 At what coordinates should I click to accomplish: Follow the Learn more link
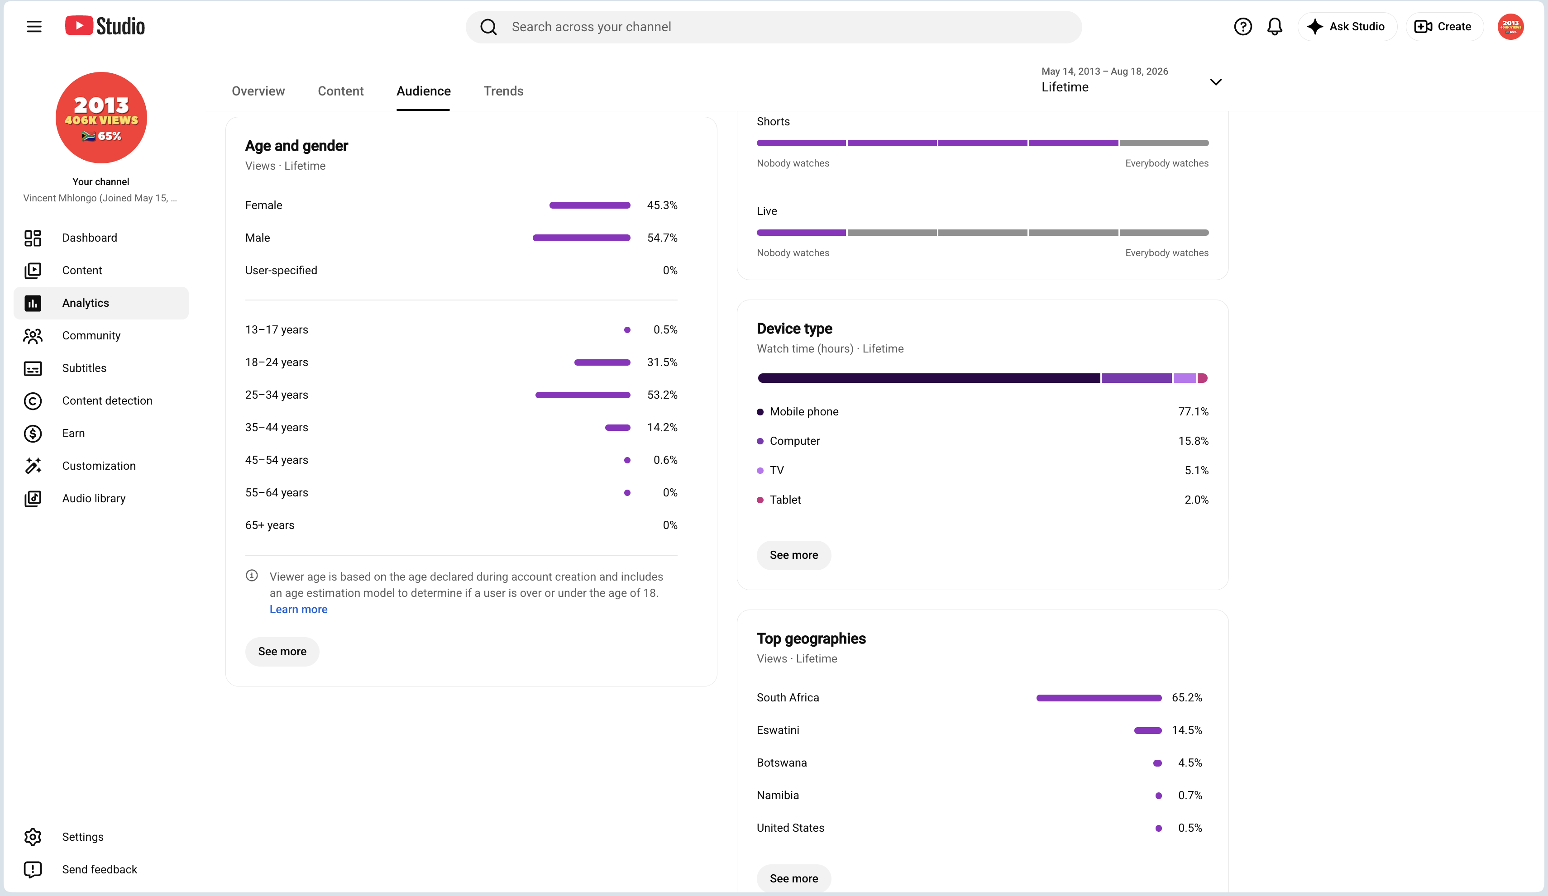[299, 609]
